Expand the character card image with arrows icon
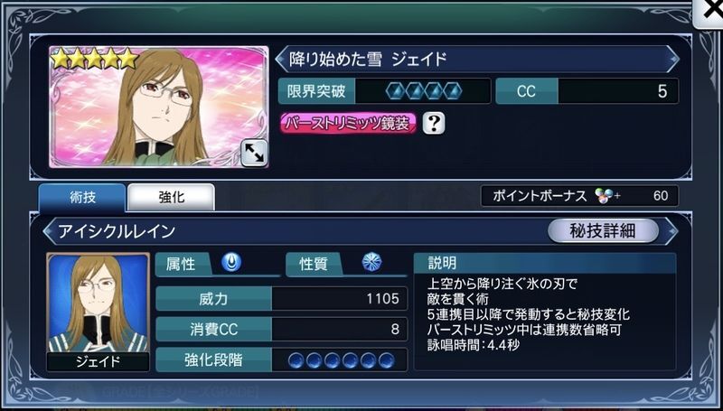Viewport: 723px width, 411px height. coord(254,153)
